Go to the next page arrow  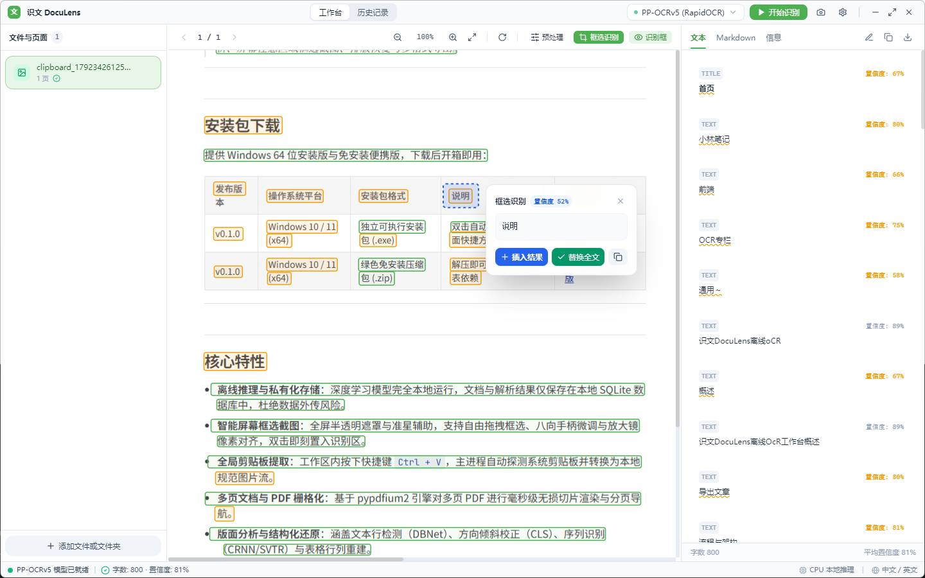click(x=234, y=37)
